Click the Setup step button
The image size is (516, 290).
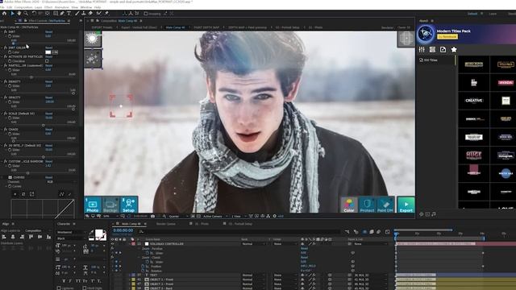coord(129,205)
